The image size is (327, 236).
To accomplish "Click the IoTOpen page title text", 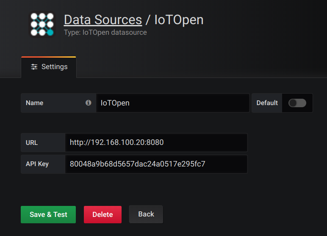I will pyautogui.click(x=179, y=20).
